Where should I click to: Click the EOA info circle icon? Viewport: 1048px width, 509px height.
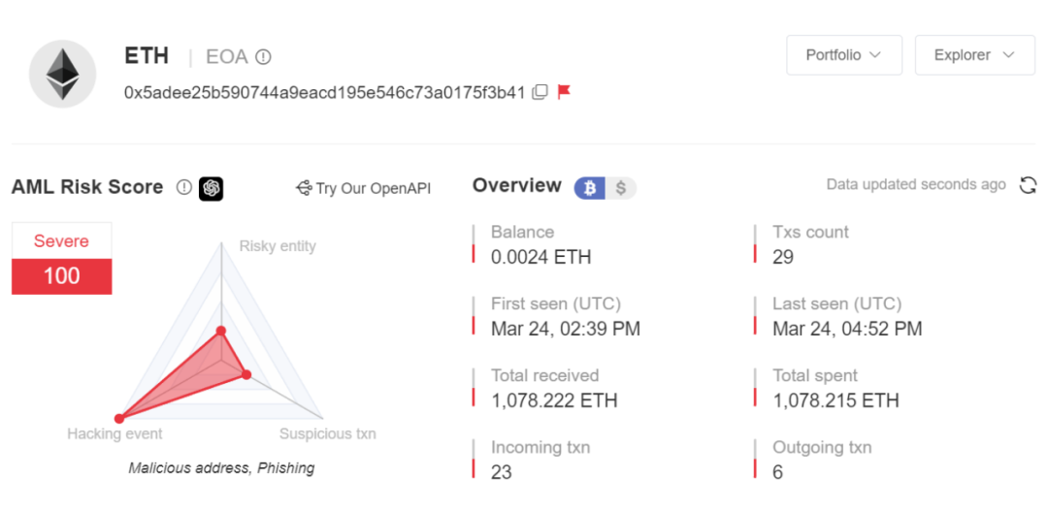tap(264, 57)
